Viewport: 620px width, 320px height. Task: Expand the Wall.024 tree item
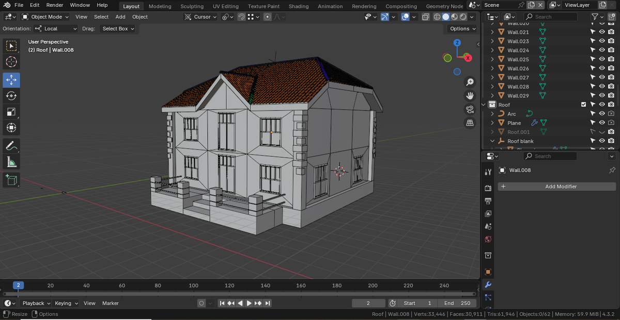492,50
